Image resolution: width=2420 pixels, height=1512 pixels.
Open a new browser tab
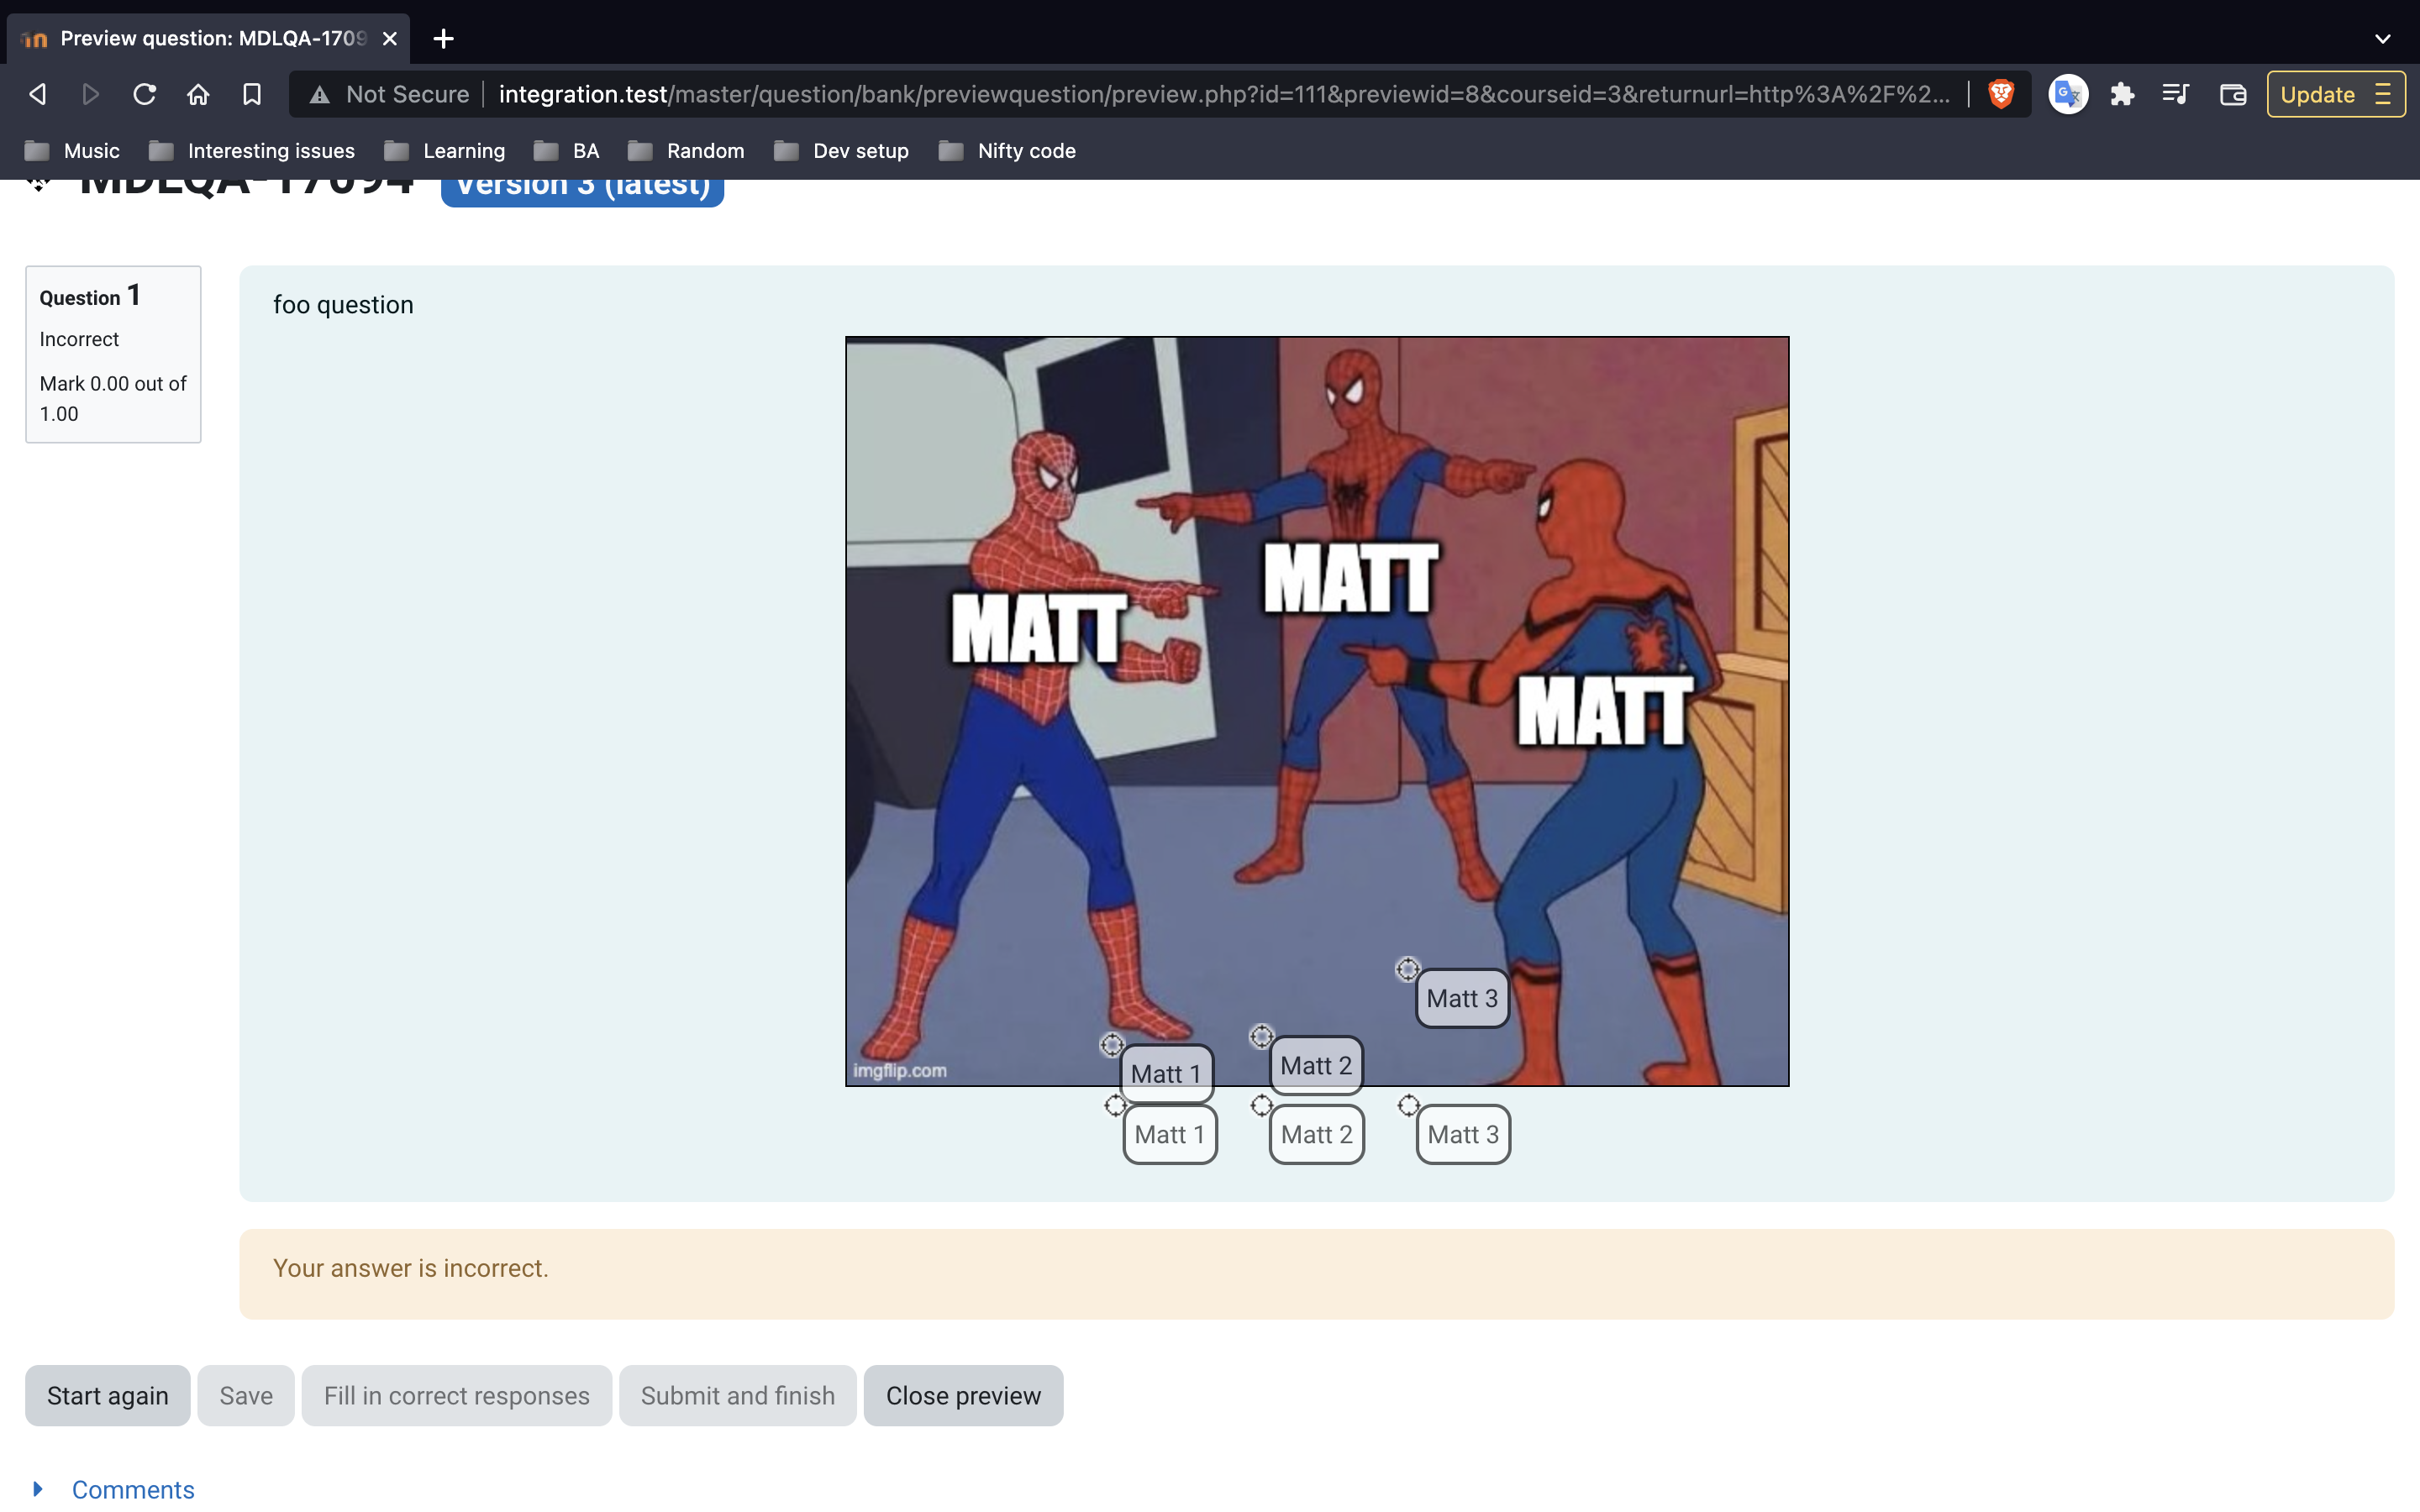[x=444, y=38]
